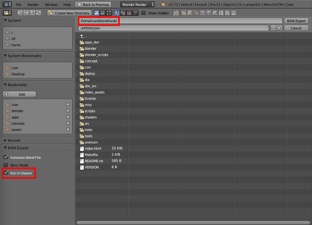Open the Window menu
Viewport: 312px width, 225px height.
click(x=51, y=5)
